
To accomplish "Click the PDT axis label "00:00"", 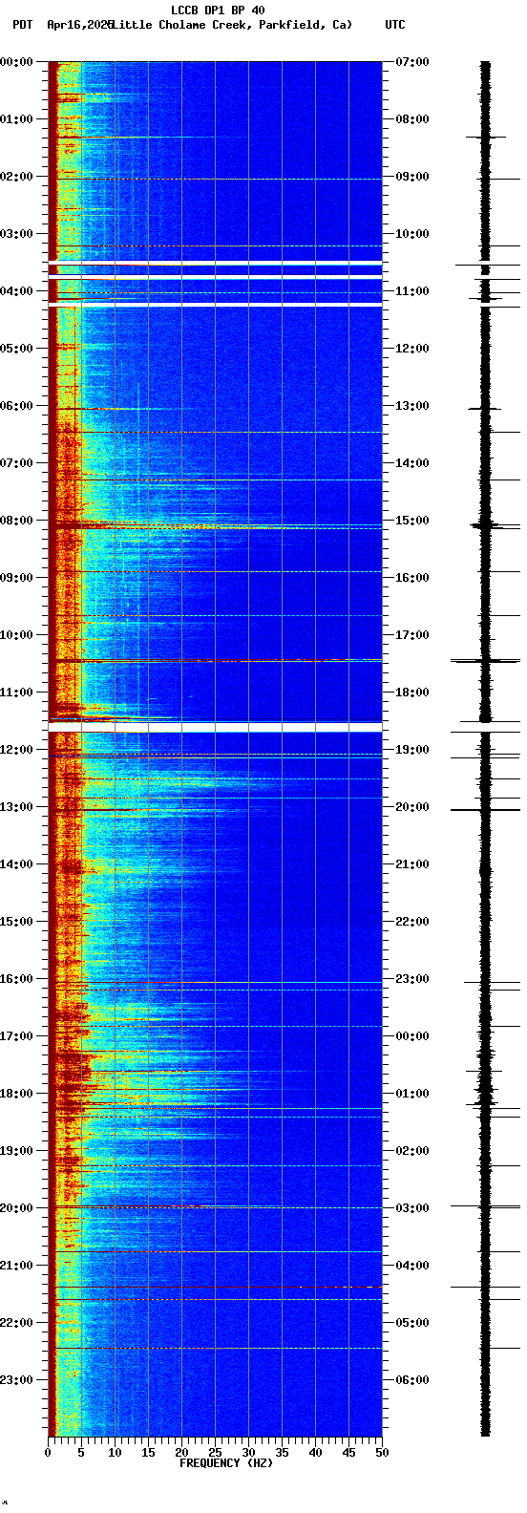I will pos(17,62).
